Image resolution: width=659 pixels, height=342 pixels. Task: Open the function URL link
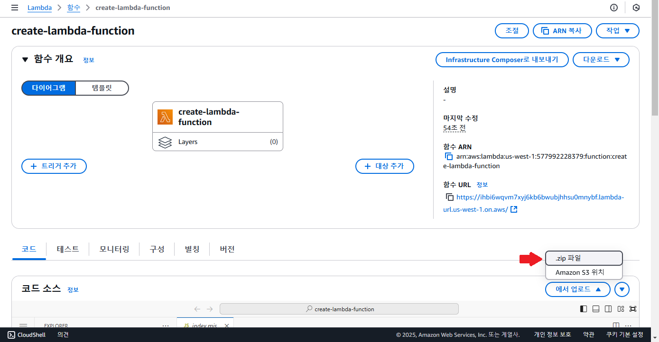tap(534, 203)
